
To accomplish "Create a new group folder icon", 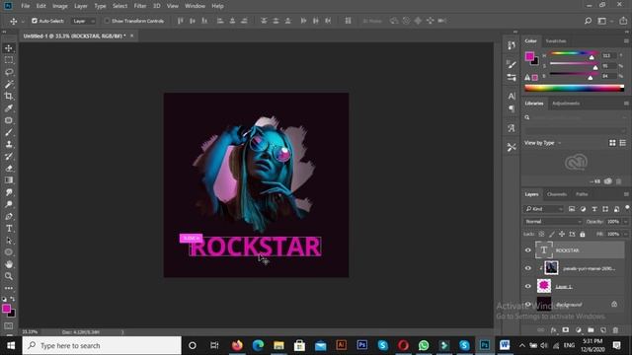I will click(591, 330).
